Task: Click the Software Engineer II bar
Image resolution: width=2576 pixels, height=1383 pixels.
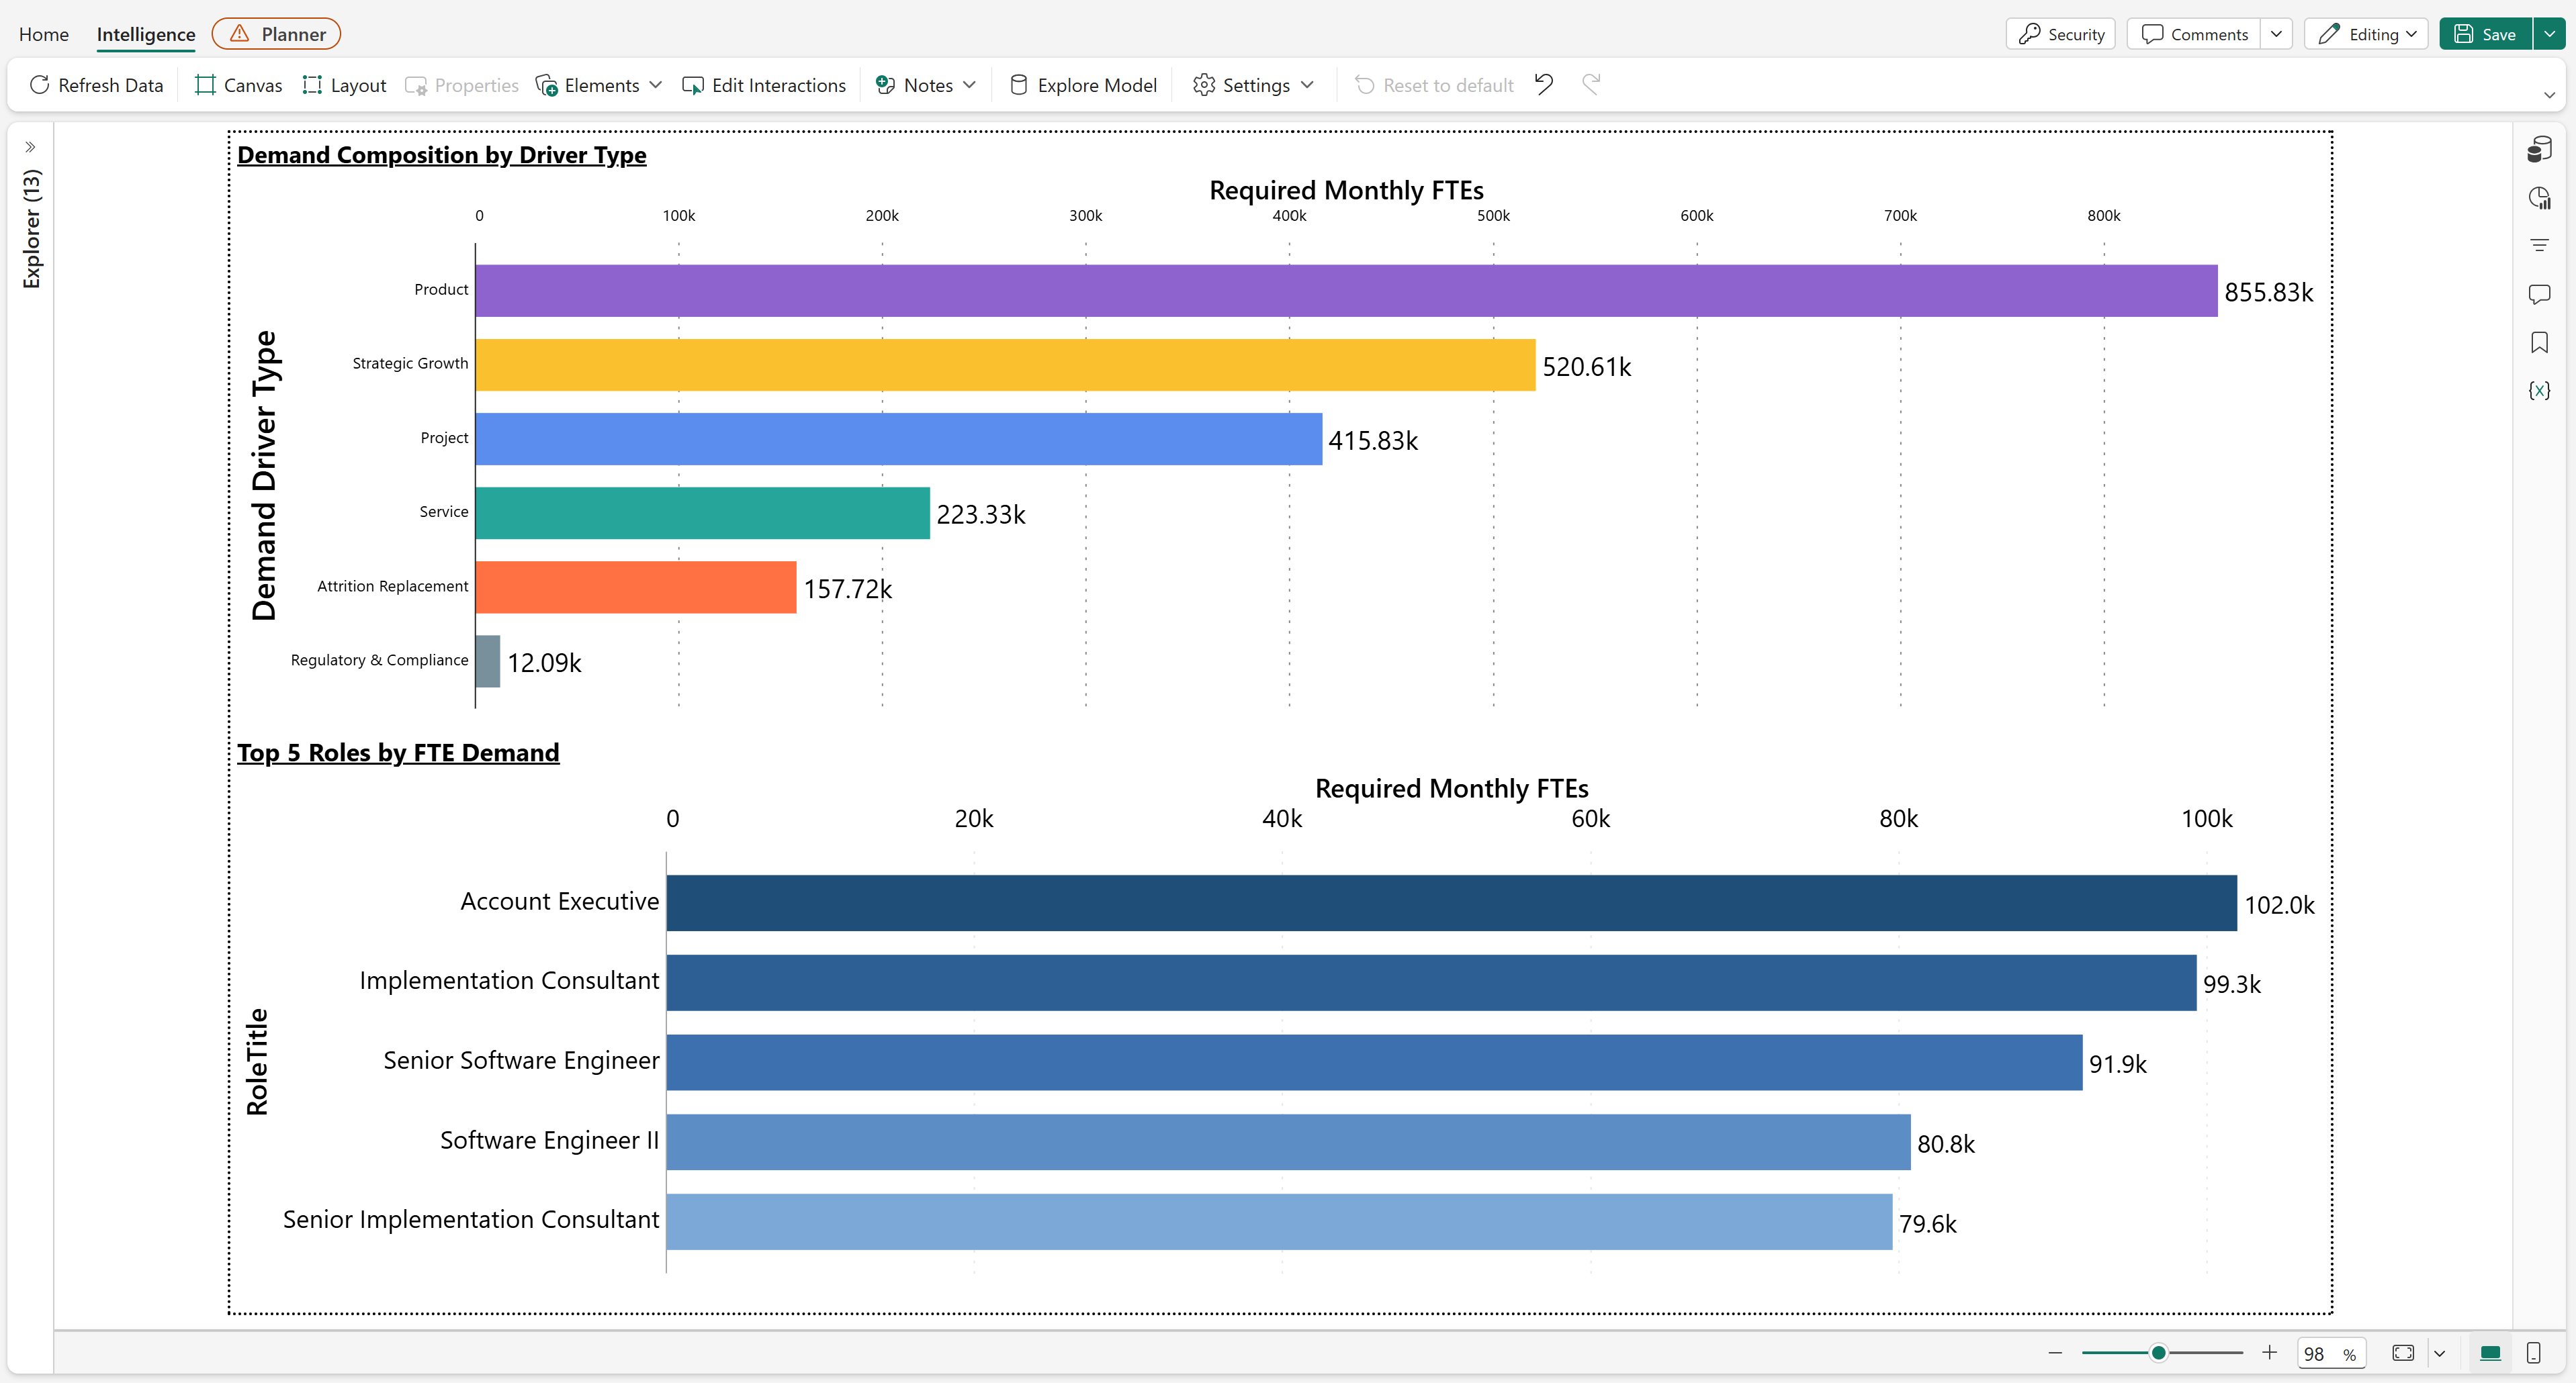Action: click(1289, 1142)
